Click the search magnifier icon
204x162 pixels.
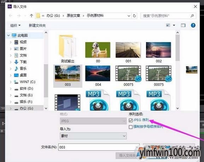tap(192, 16)
